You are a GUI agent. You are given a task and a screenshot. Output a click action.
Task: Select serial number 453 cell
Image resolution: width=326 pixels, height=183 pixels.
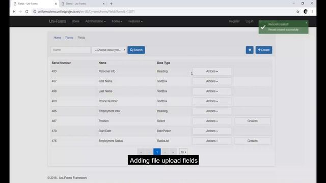click(x=54, y=71)
